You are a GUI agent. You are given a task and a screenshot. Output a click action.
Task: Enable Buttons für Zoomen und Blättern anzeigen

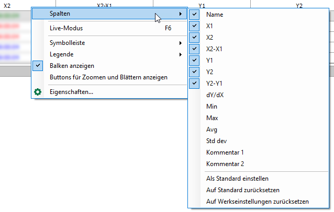108,77
